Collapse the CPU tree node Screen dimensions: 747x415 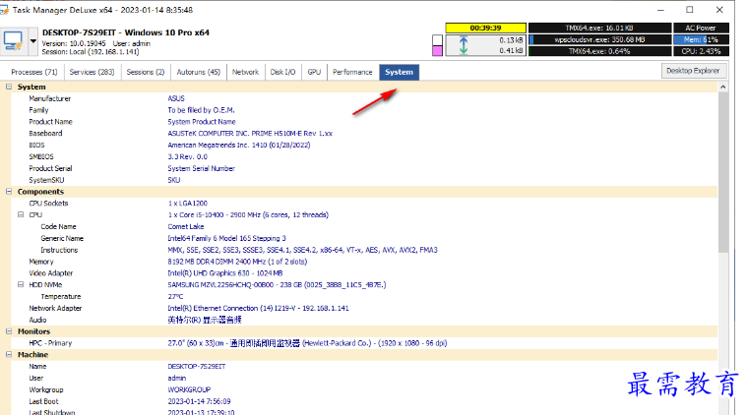pos(21,214)
